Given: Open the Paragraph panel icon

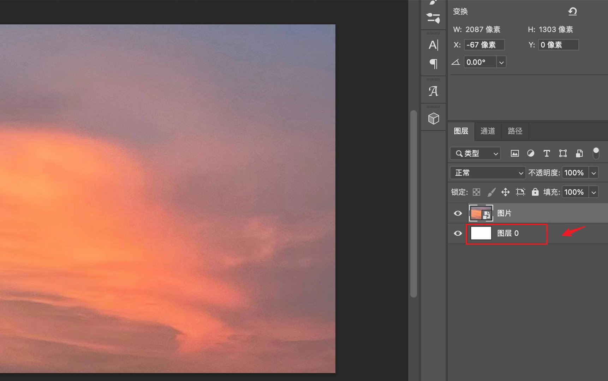Looking at the screenshot, I should [x=433, y=64].
